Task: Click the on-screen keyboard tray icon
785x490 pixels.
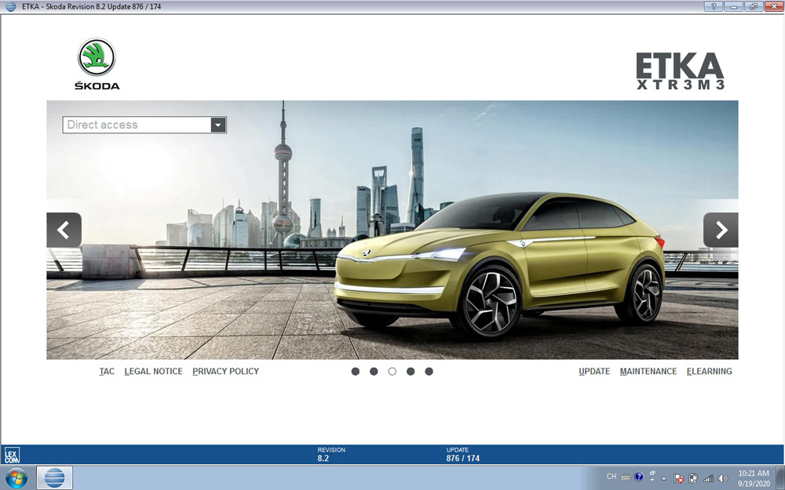Action: click(626, 477)
